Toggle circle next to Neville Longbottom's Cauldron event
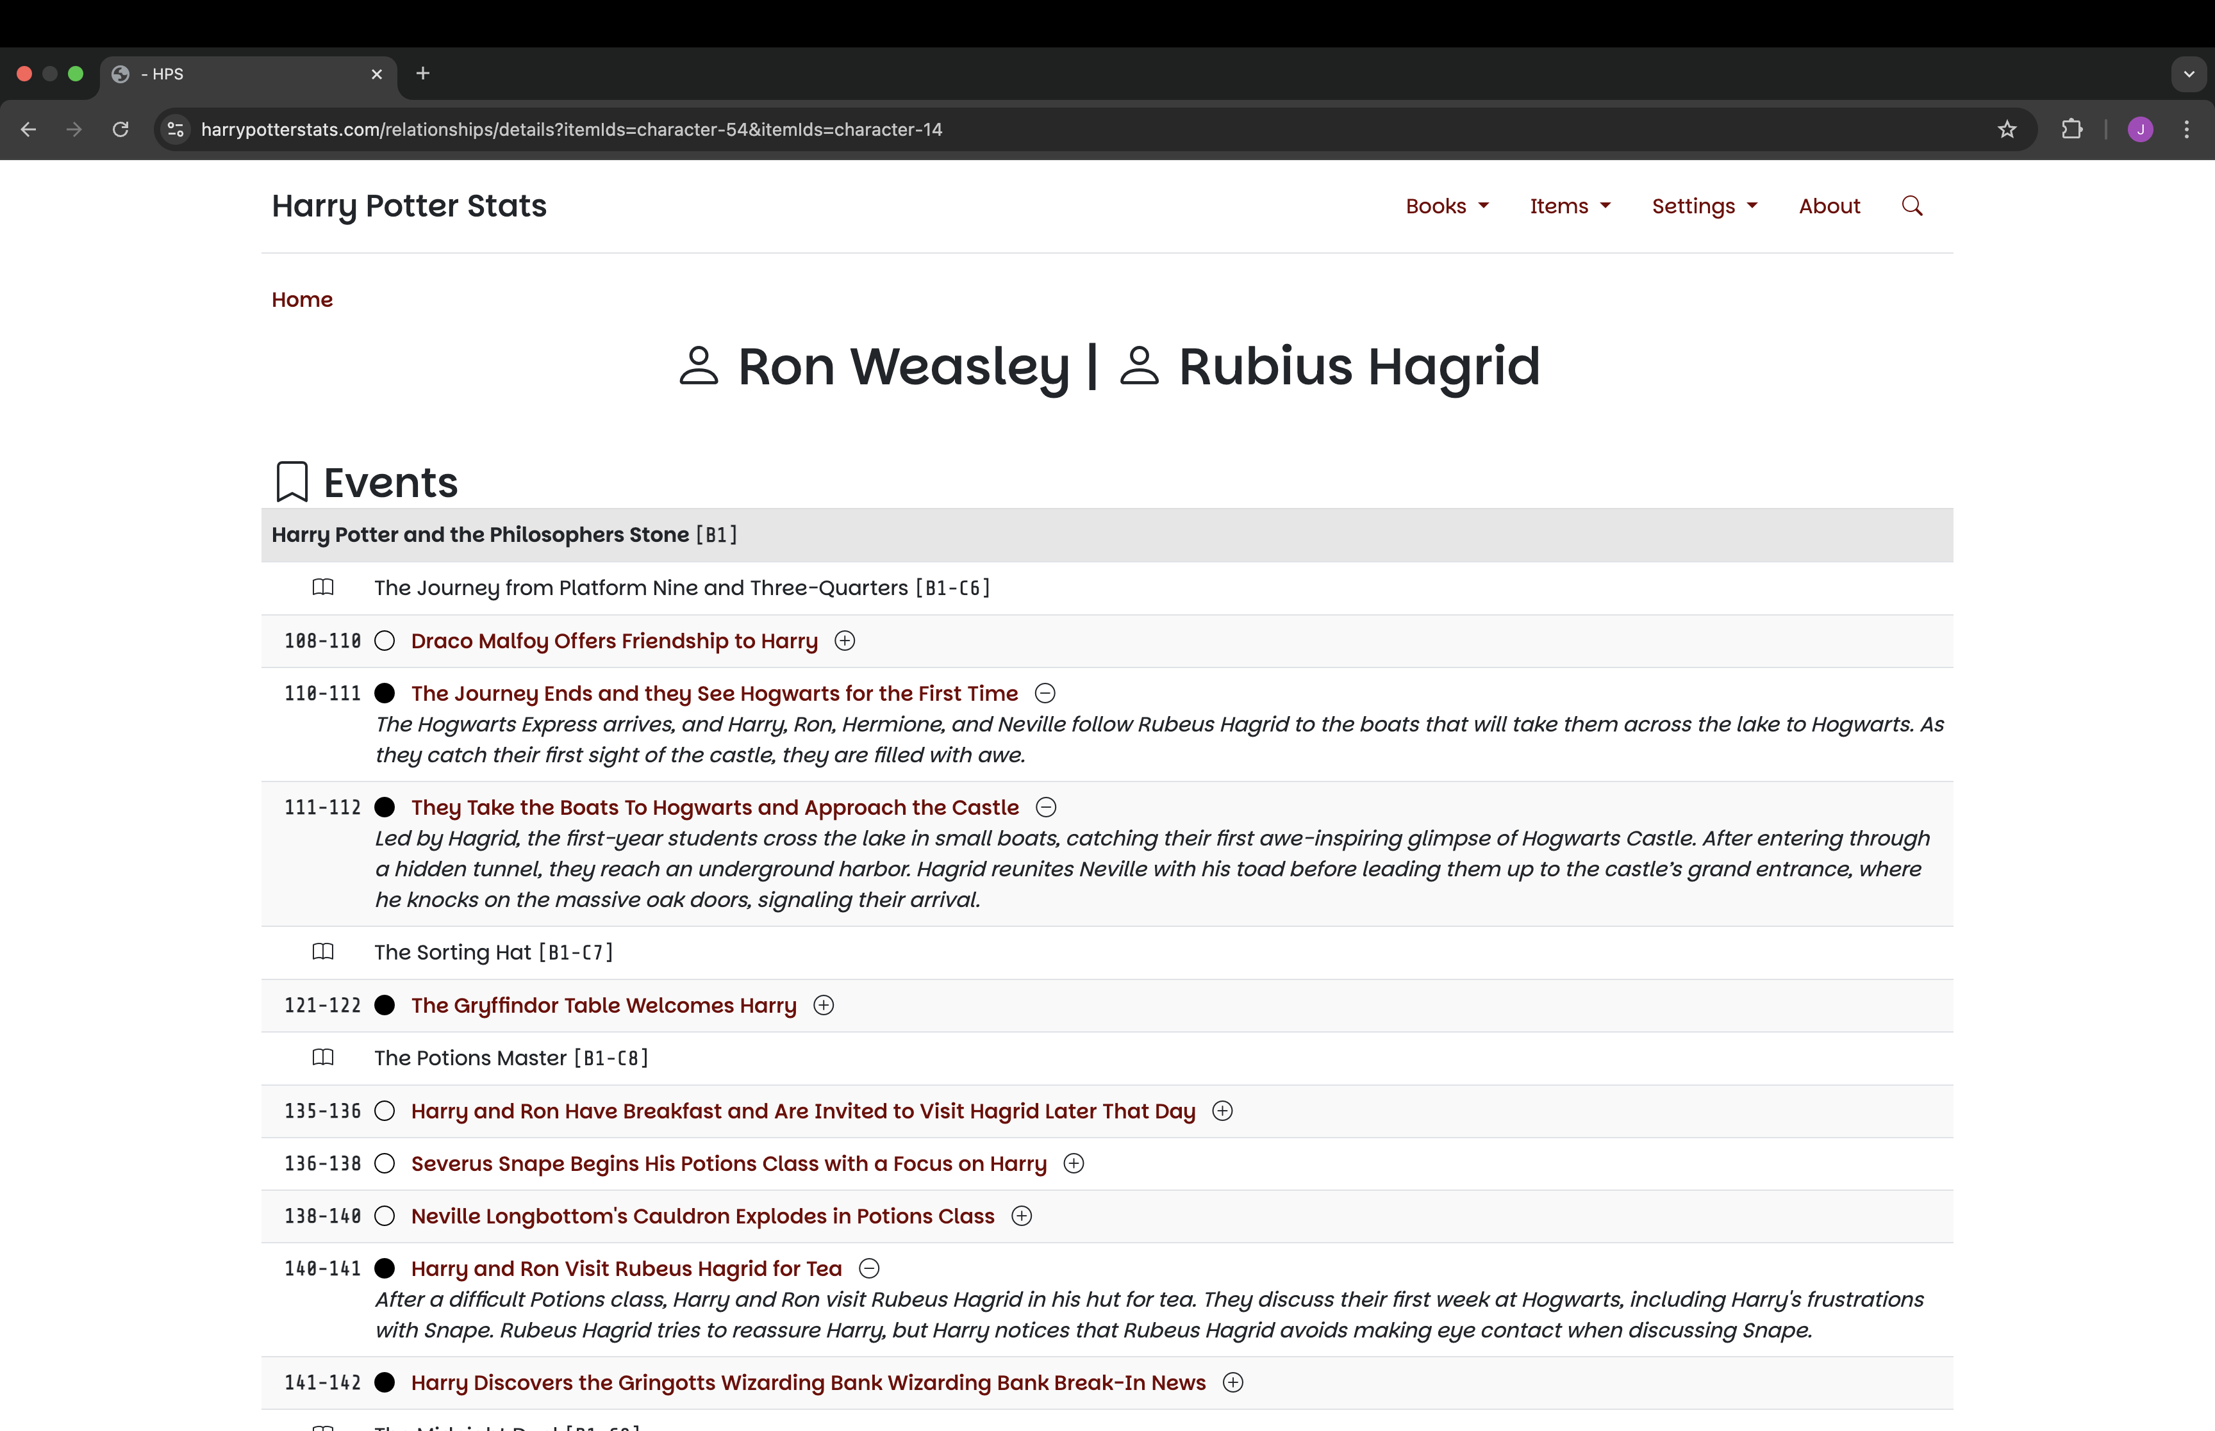Screen dimensions: 2215x1431 click(384, 1216)
